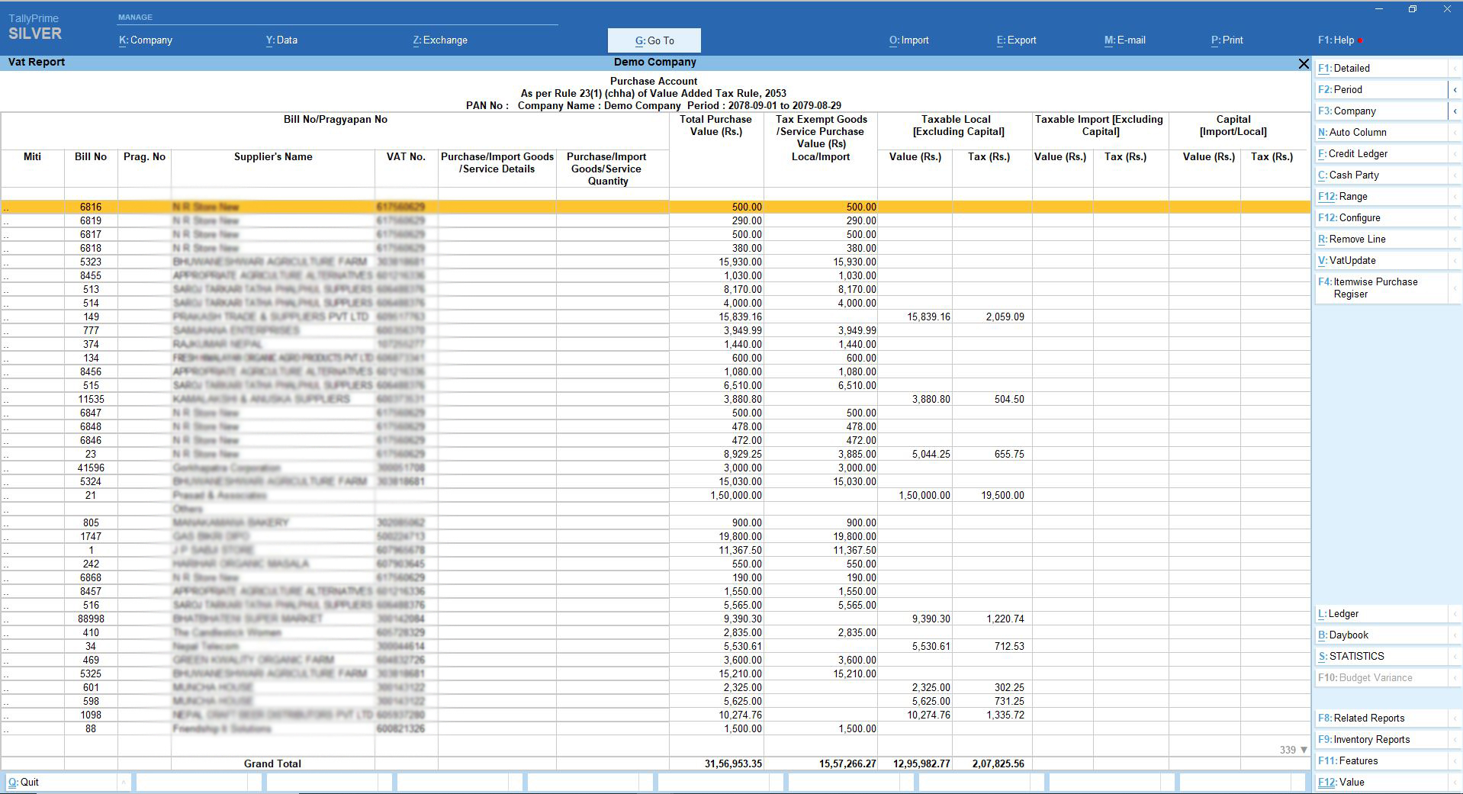Click the Grand Total 31,56,953.35 value
1463x794 pixels.
(733, 763)
